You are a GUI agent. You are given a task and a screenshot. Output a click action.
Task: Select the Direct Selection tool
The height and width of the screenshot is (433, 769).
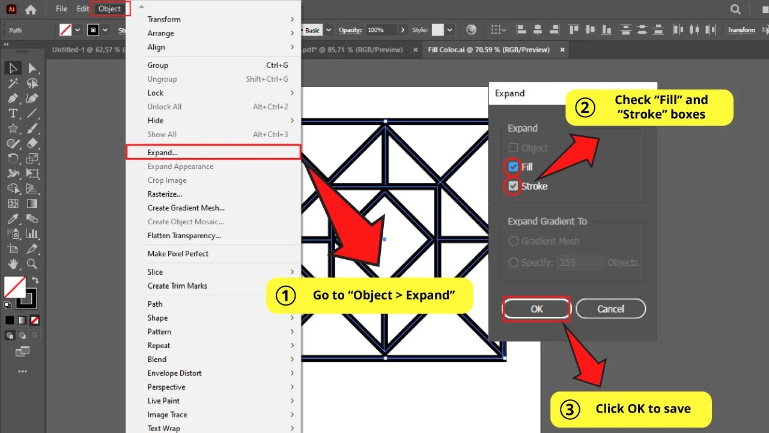(31, 67)
